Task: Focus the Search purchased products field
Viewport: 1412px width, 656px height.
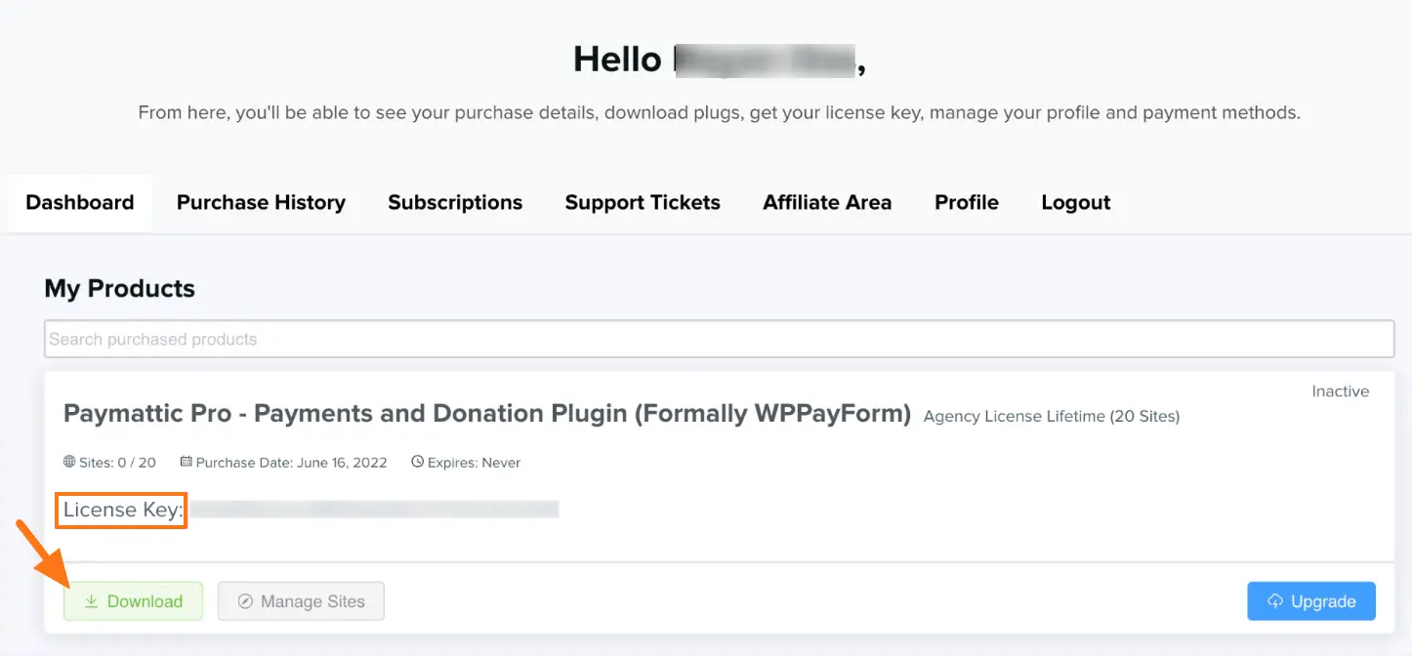Action: pyautogui.click(x=719, y=339)
